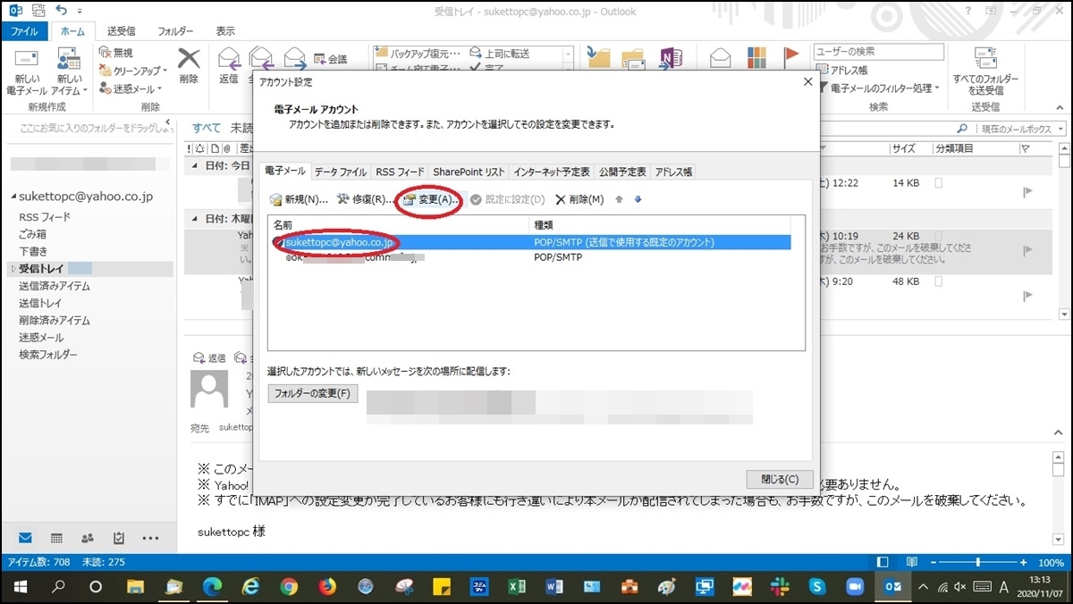Click 新規(N)... in the account settings

click(299, 199)
